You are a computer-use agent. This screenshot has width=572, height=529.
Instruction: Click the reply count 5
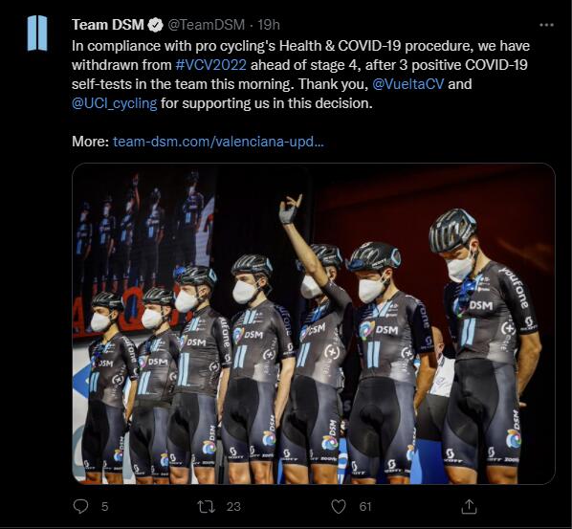click(x=104, y=507)
